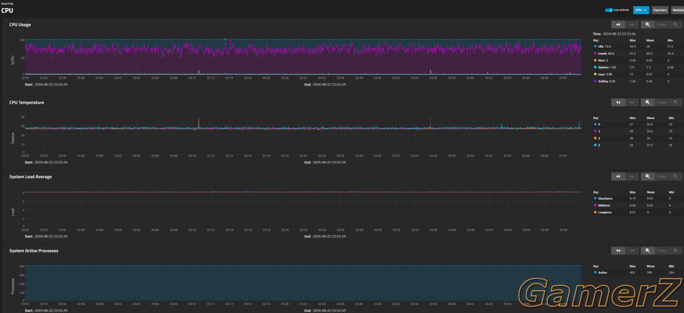Click the System Load Average panel title

(x=31, y=176)
